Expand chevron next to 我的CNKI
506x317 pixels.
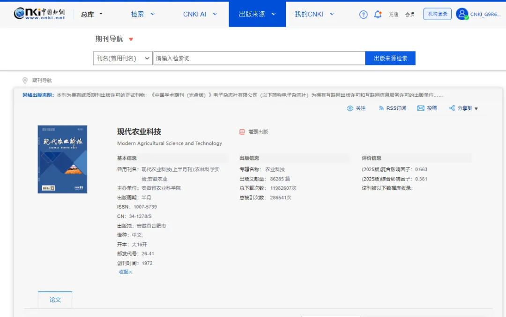pos(332,14)
